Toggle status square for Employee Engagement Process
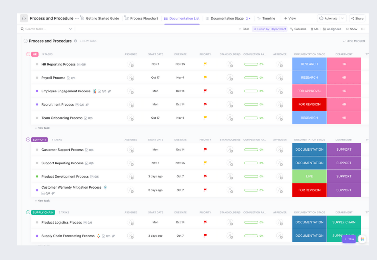Screen dimensions: 377x260 (37, 91)
